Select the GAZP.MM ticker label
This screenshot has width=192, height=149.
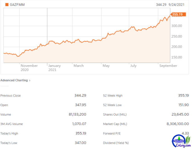(x=17, y=5)
